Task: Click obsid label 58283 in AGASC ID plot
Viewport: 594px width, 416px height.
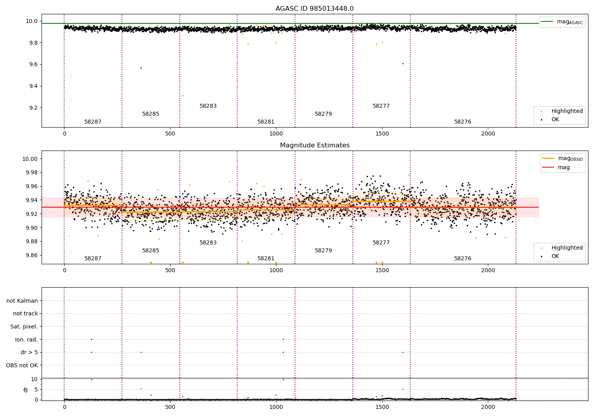Action: (x=208, y=106)
